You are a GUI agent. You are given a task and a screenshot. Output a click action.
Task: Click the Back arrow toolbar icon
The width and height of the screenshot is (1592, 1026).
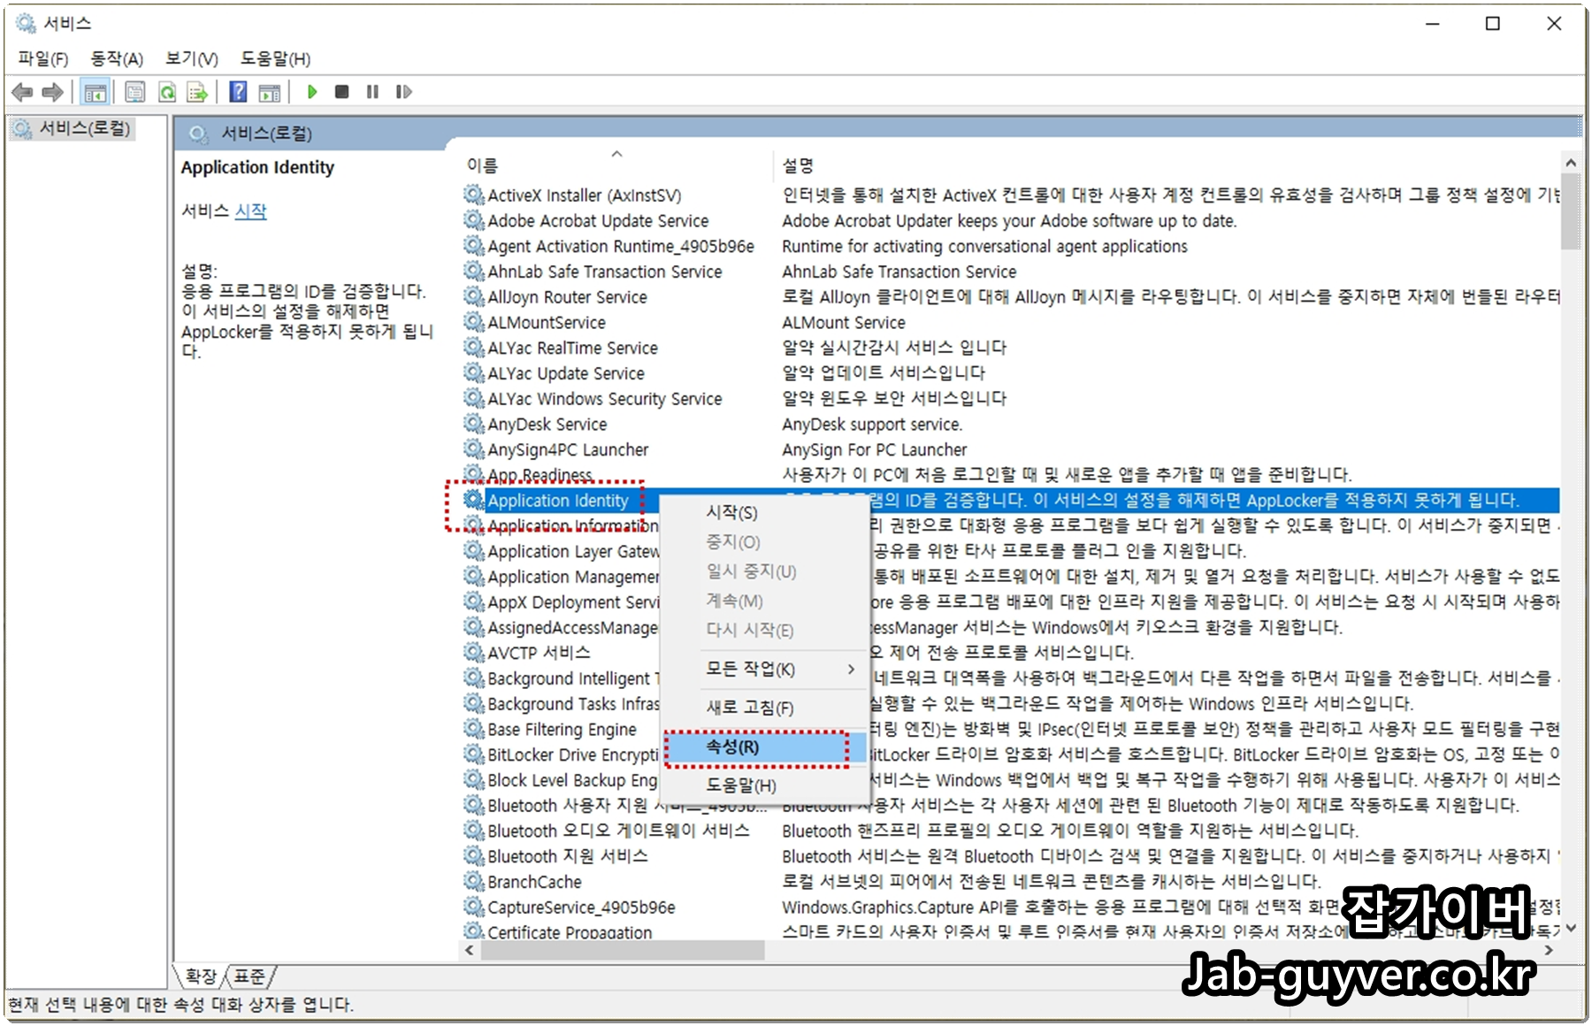[x=22, y=91]
